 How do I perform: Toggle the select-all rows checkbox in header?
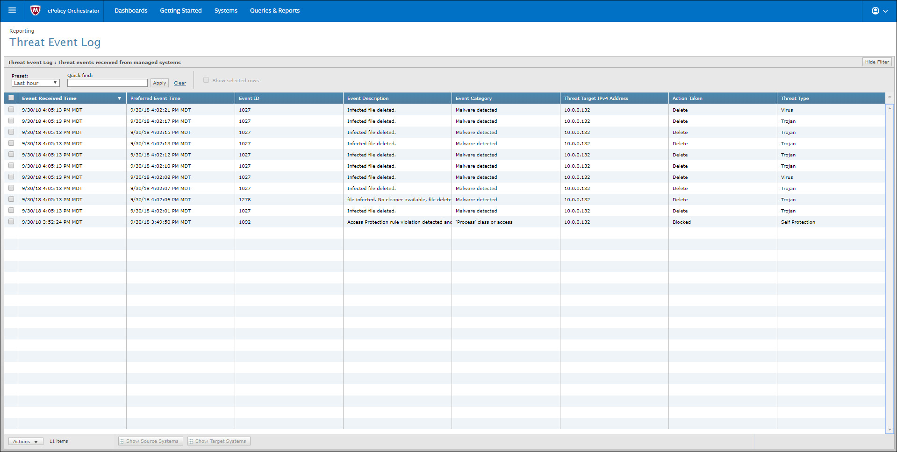click(x=11, y=98)
